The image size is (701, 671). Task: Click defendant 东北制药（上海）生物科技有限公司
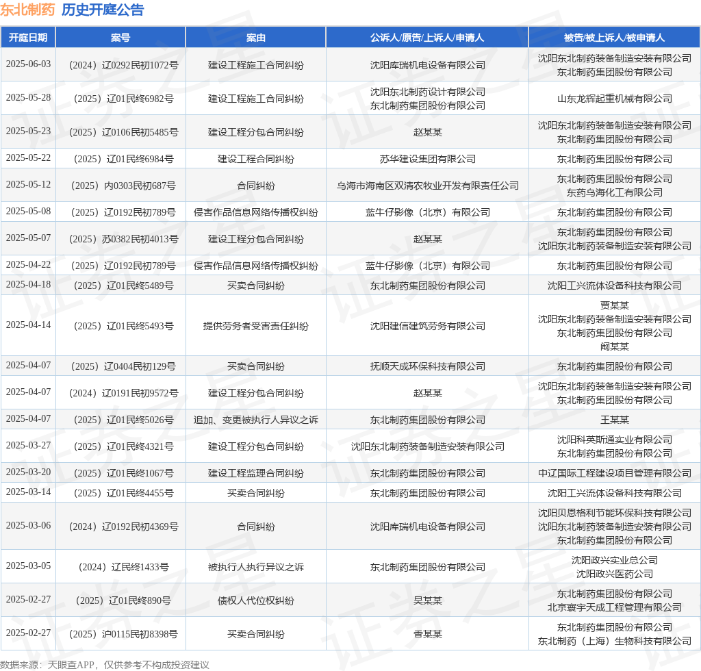coord(614,641)
